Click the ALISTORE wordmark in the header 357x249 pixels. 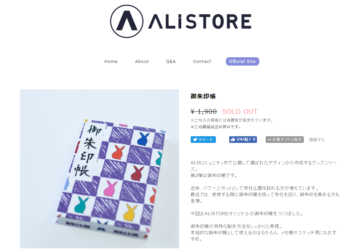click(x=200, y=21)
